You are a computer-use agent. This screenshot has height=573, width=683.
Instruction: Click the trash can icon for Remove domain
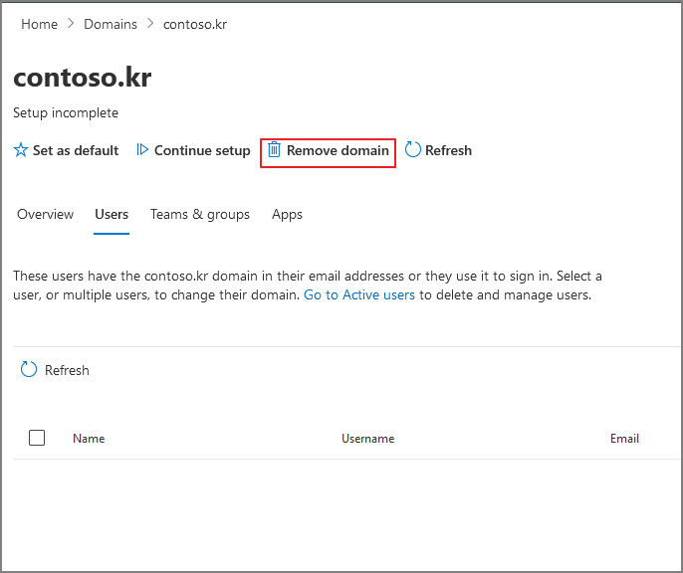274,149
